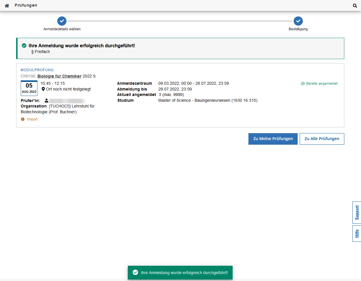Click the Import link
361x281 pixels.
(x=32, y=119)
